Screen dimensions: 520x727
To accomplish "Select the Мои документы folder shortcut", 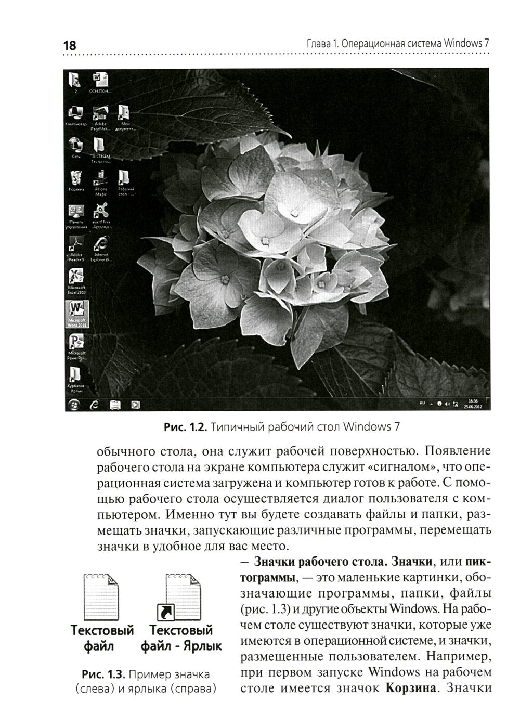I will click(124, 113).
